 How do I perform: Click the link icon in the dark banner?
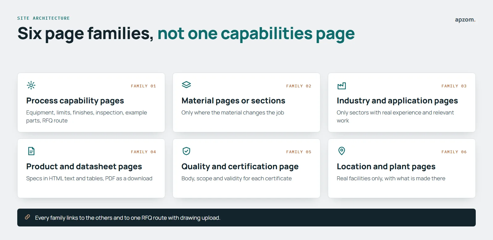(27, 217)
